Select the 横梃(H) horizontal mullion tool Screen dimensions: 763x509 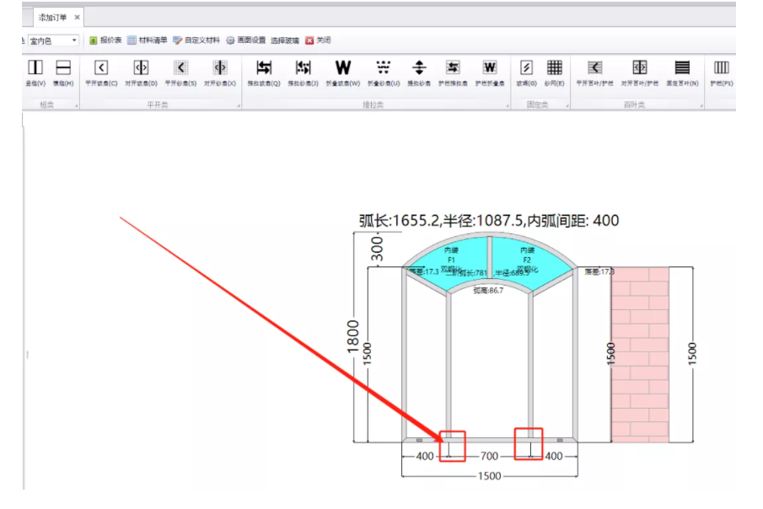pyautogui.click(x=63, y=72)
